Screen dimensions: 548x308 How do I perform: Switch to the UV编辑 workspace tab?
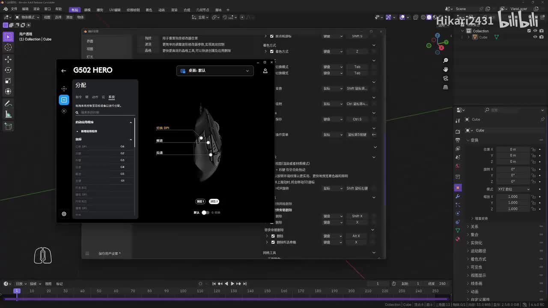pyautogui.click(x=115, y=10)
